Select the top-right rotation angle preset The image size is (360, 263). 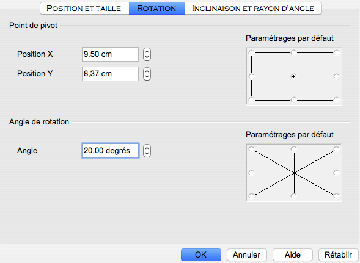pyautogui.click(x=336, y=150)
